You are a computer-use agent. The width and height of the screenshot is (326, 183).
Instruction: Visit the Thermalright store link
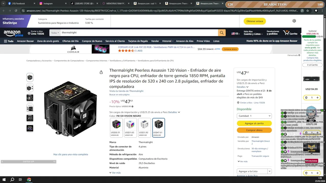coord(126,91)
